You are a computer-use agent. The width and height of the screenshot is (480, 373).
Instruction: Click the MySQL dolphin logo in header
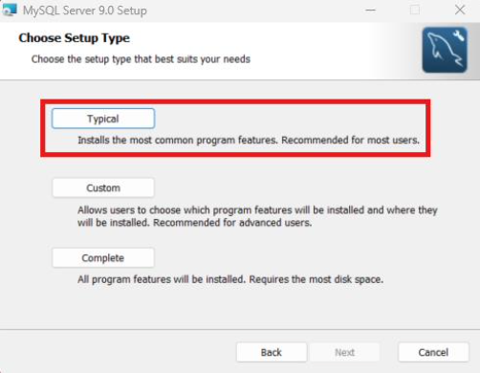(x=445, y=50)
